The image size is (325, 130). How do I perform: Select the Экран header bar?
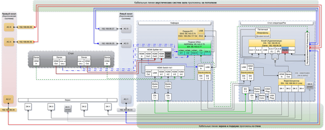click(x=68, y=100)
